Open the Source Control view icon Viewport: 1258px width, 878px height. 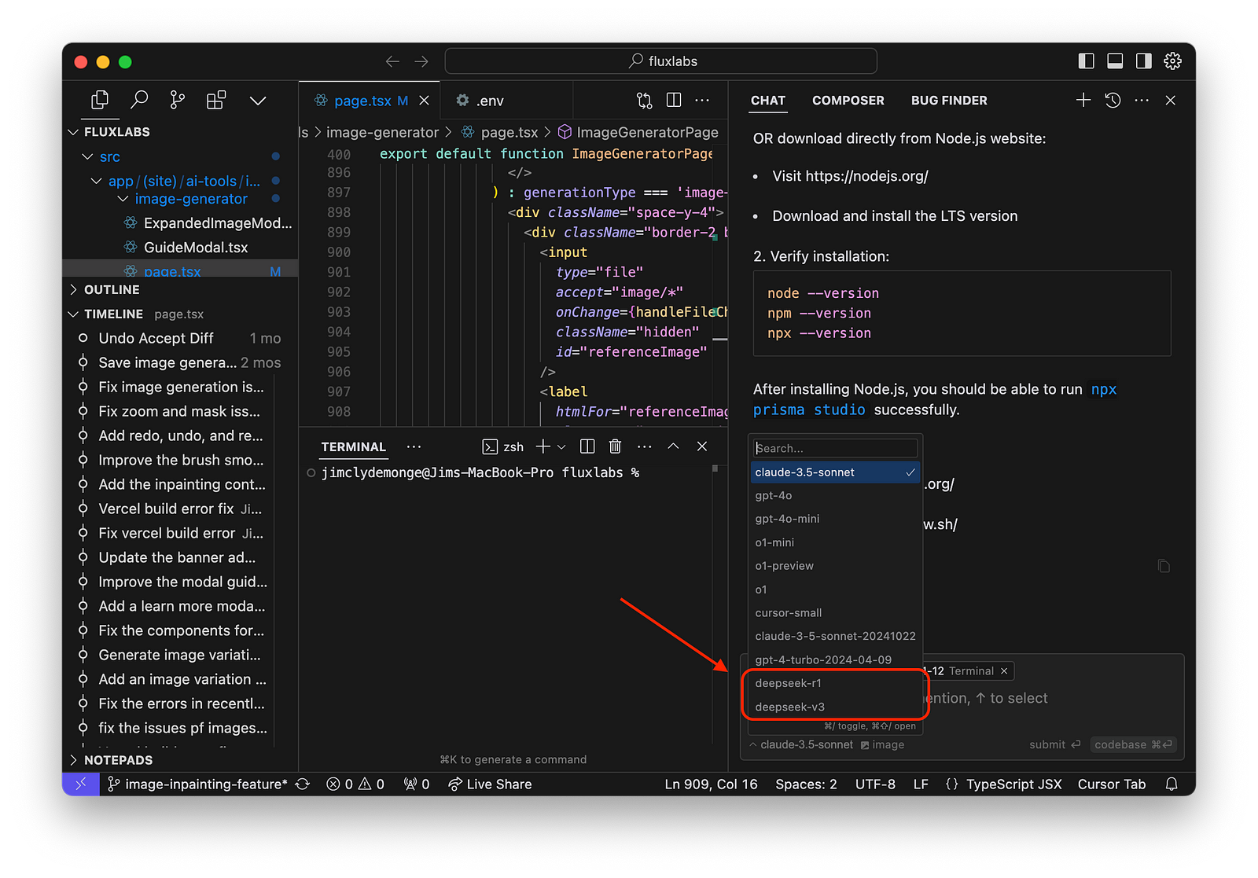(x=178, y=100)
